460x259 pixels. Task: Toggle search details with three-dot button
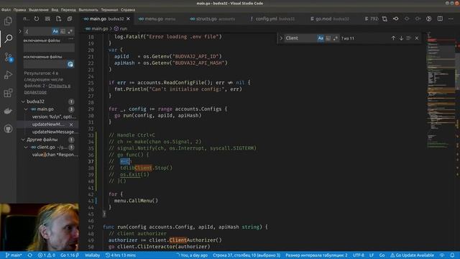click(71, 39)
